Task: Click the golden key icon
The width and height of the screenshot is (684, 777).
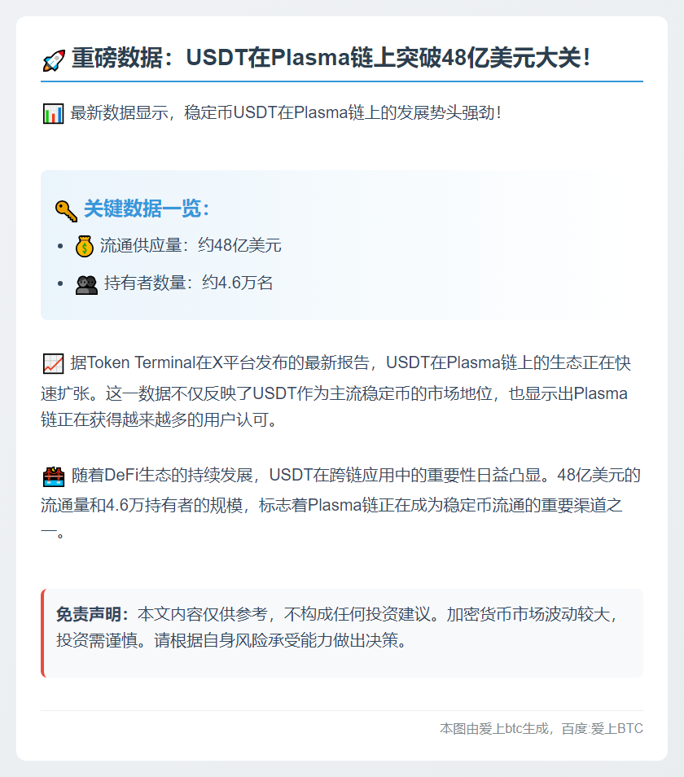Action: [x=66, y=211]
